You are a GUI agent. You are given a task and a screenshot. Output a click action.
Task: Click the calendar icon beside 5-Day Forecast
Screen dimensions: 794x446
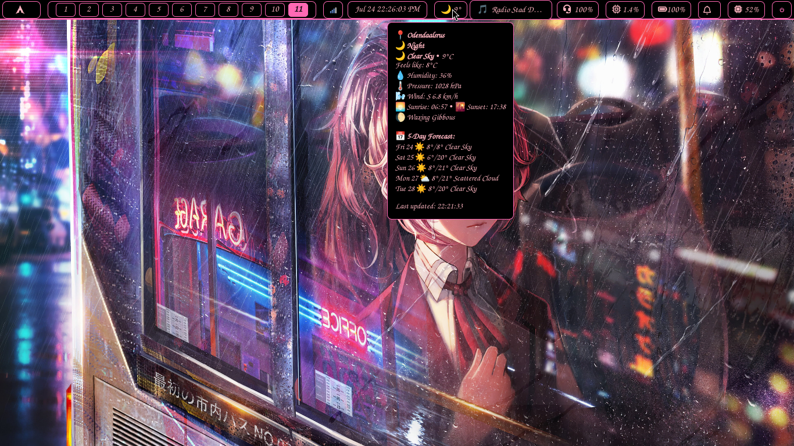[400, 136]
